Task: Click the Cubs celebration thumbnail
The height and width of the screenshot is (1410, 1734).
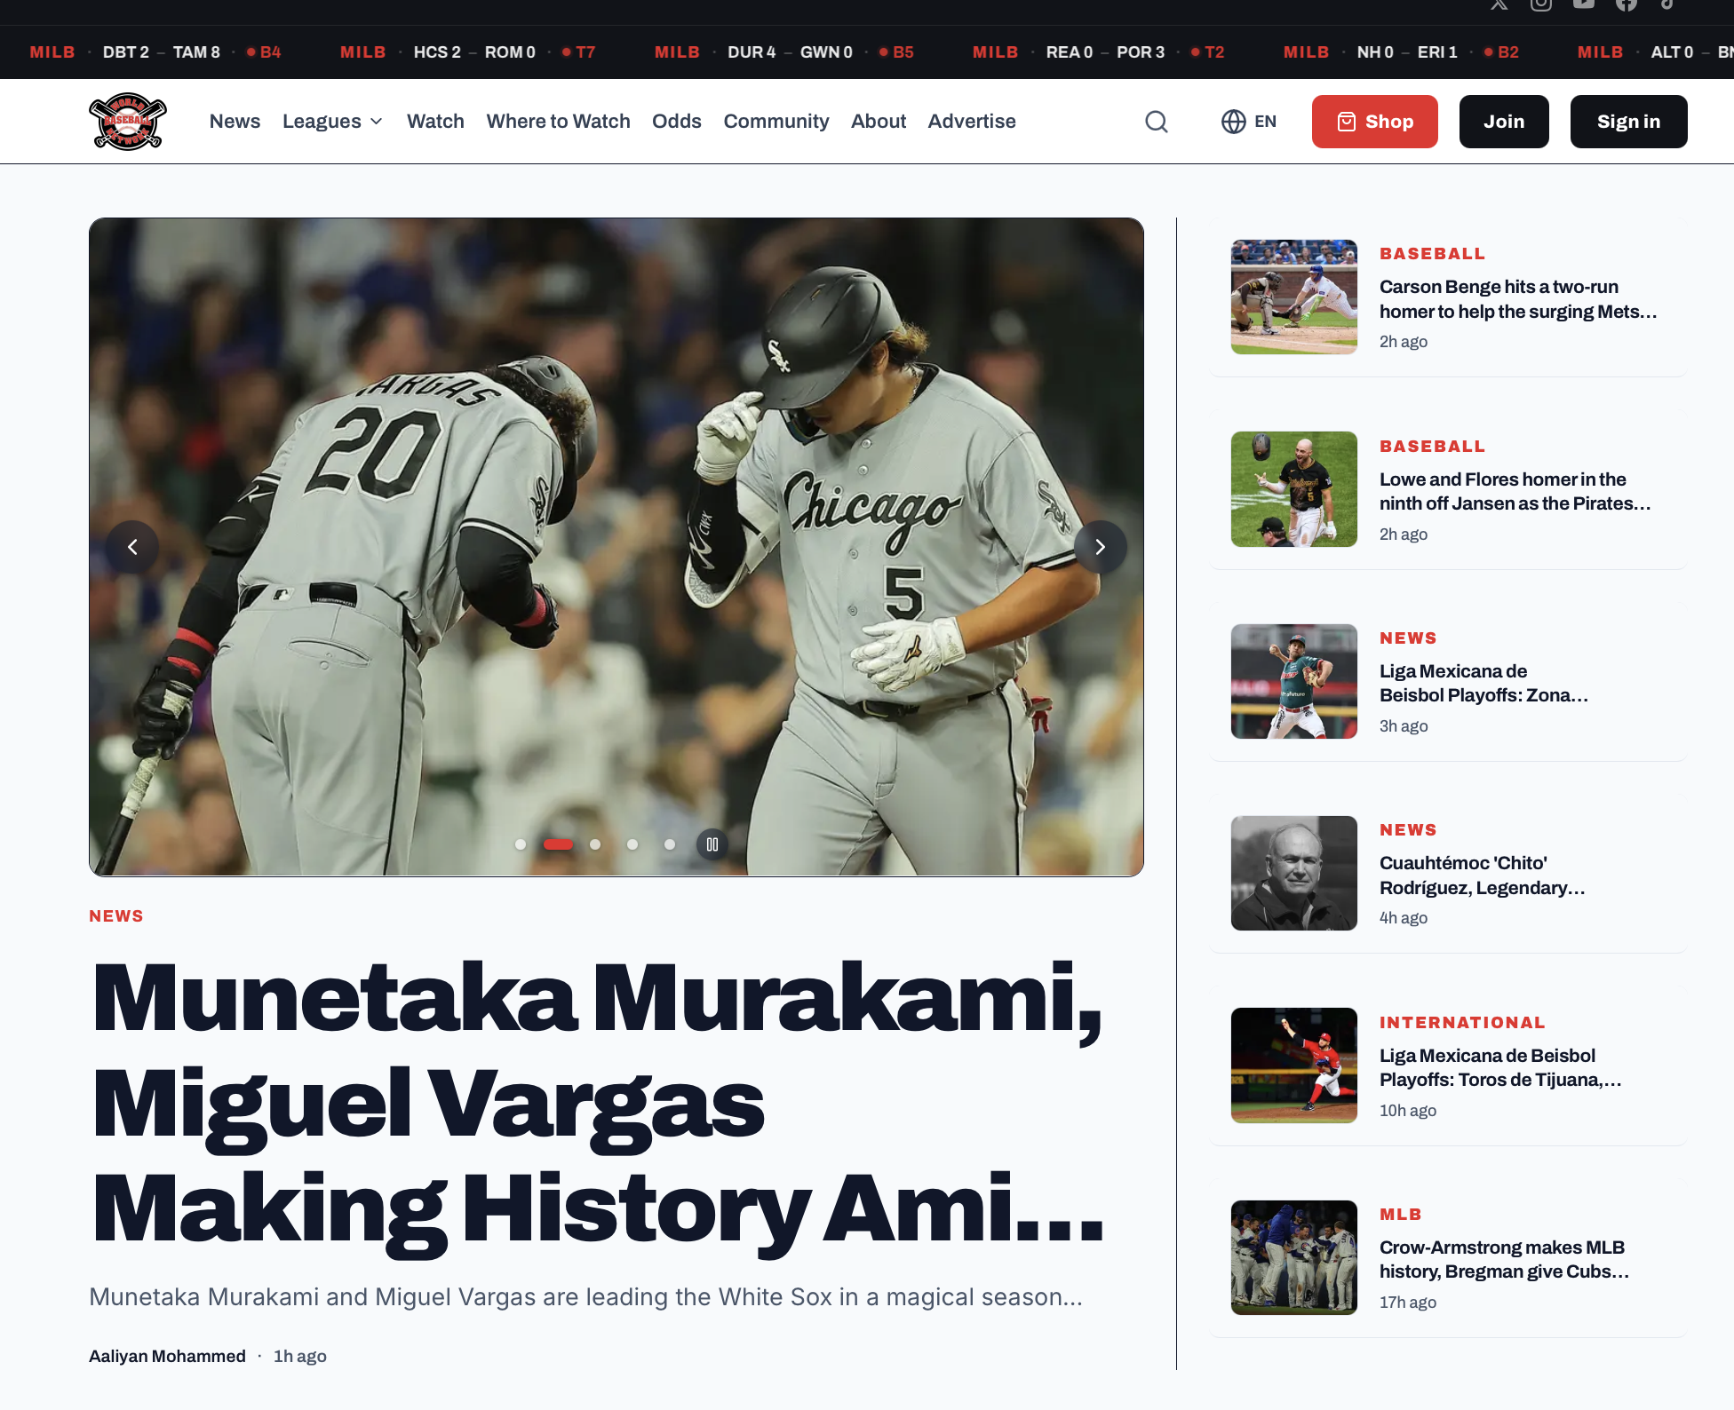Action: pyautogui.click(x=1294, y=1257)
